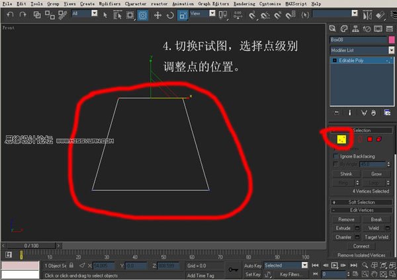
Task: Click the 0 / 100 time slider
Action: (x=31, y=246)
